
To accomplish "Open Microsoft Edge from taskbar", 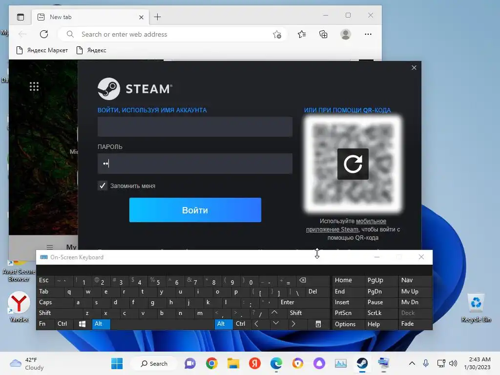I will pyautogui.click(x=276, y=363).
